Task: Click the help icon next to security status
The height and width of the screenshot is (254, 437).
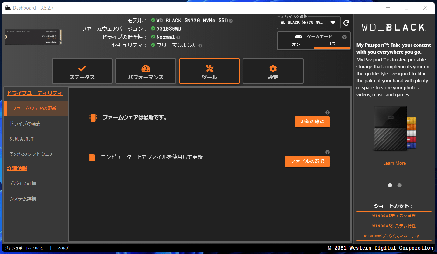Action: click(200, 45)
